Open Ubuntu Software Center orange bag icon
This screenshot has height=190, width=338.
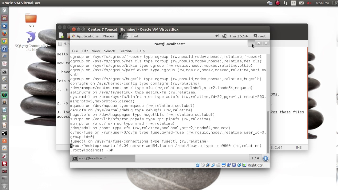point(4,141)
